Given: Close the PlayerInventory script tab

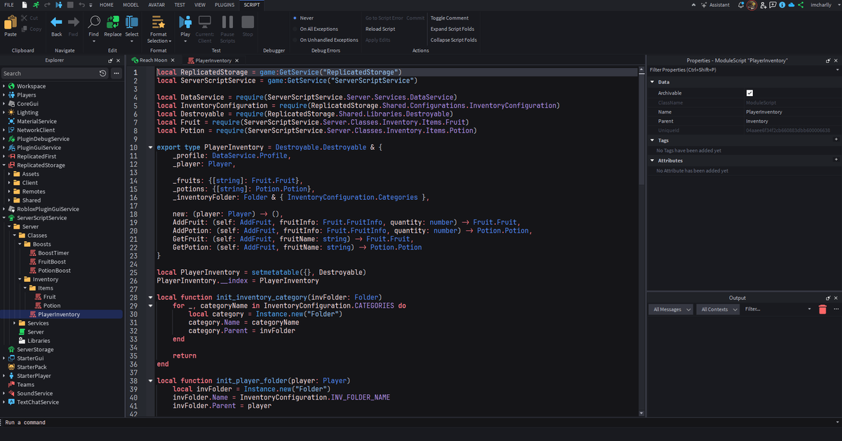Looking at the screenshot, I should pyautogui.click(x=237, y=60).
